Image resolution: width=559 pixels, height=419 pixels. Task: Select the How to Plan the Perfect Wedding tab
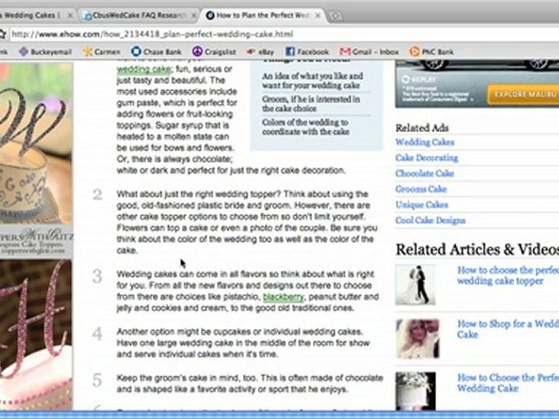pos(264,15)
